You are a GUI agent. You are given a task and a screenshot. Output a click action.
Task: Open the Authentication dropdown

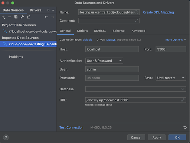pyautogui.click(x=104, y=61)
